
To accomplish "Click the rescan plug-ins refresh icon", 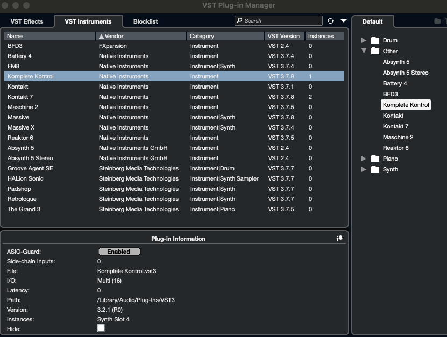I will 330,21.
